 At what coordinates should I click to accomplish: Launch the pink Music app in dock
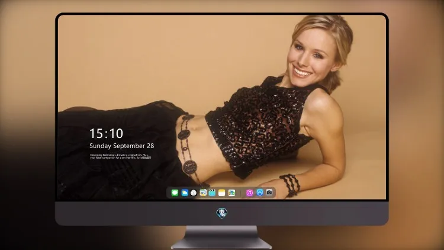tap(249, 193)
